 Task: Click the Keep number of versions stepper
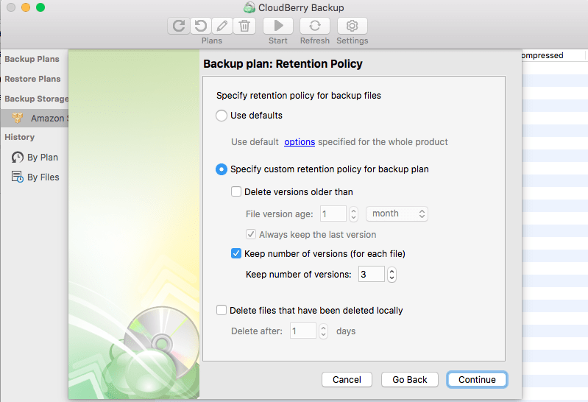tap(392, 275)
